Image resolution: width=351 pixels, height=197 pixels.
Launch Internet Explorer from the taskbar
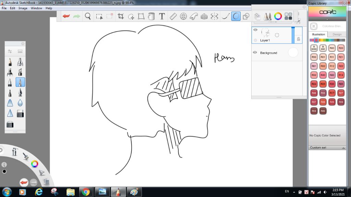coord(38,192)
